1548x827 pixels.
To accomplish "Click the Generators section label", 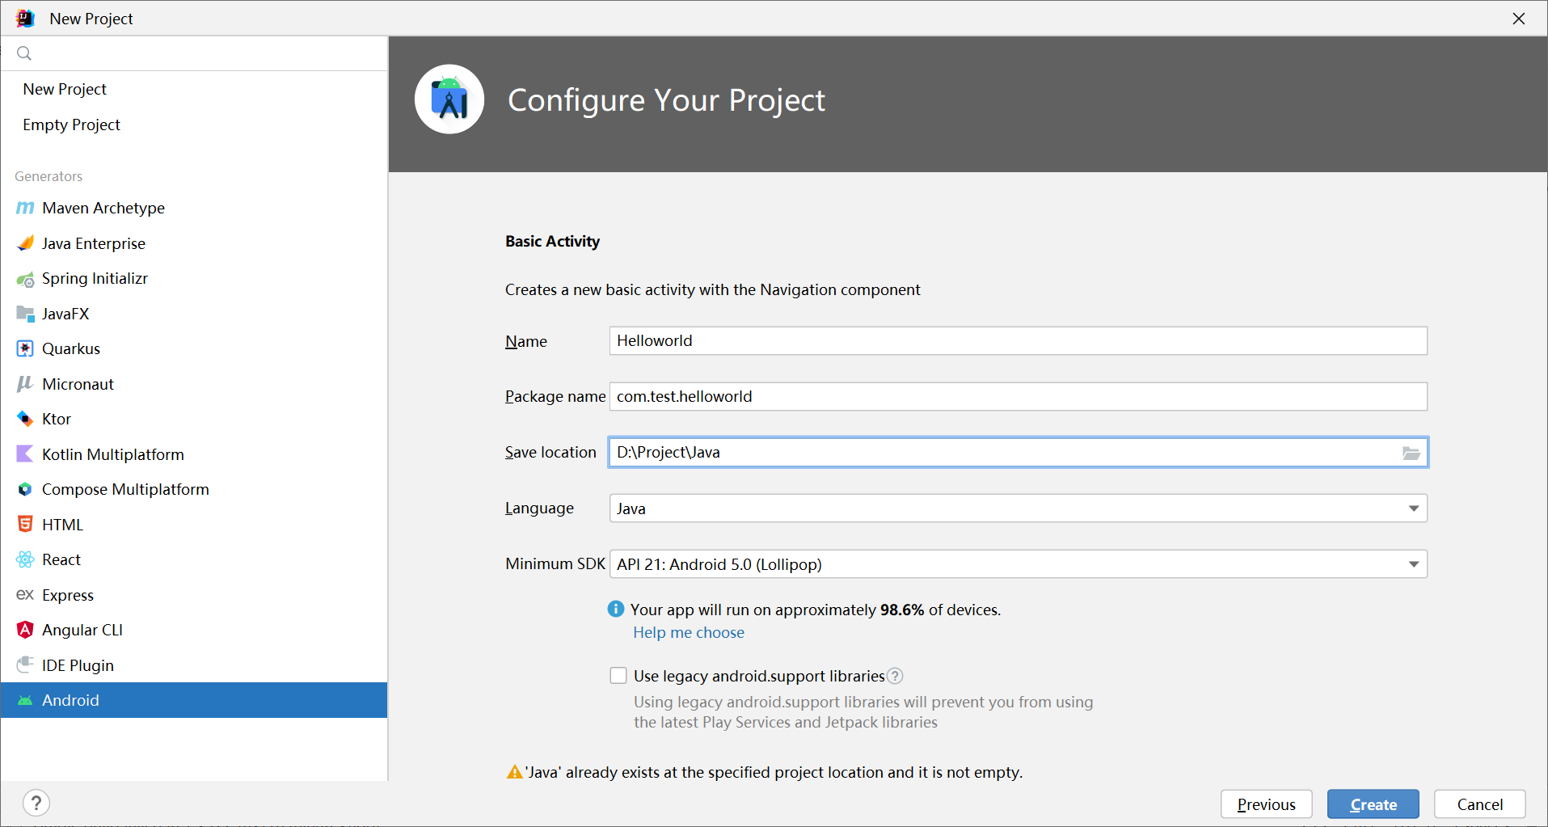I will (x=49, y=176).
